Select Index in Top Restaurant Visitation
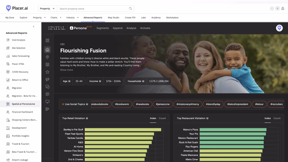Image resolution: width=288 pixels, height=162 pixels. coord(268,118)
